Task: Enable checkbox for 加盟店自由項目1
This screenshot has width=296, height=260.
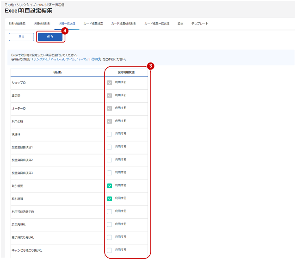Action: [x=110, y=147]
